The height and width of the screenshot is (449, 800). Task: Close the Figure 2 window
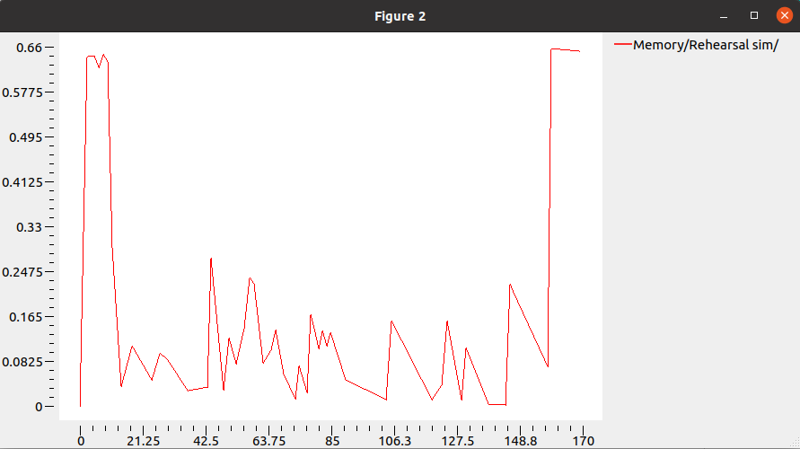(x=784, y=16)
